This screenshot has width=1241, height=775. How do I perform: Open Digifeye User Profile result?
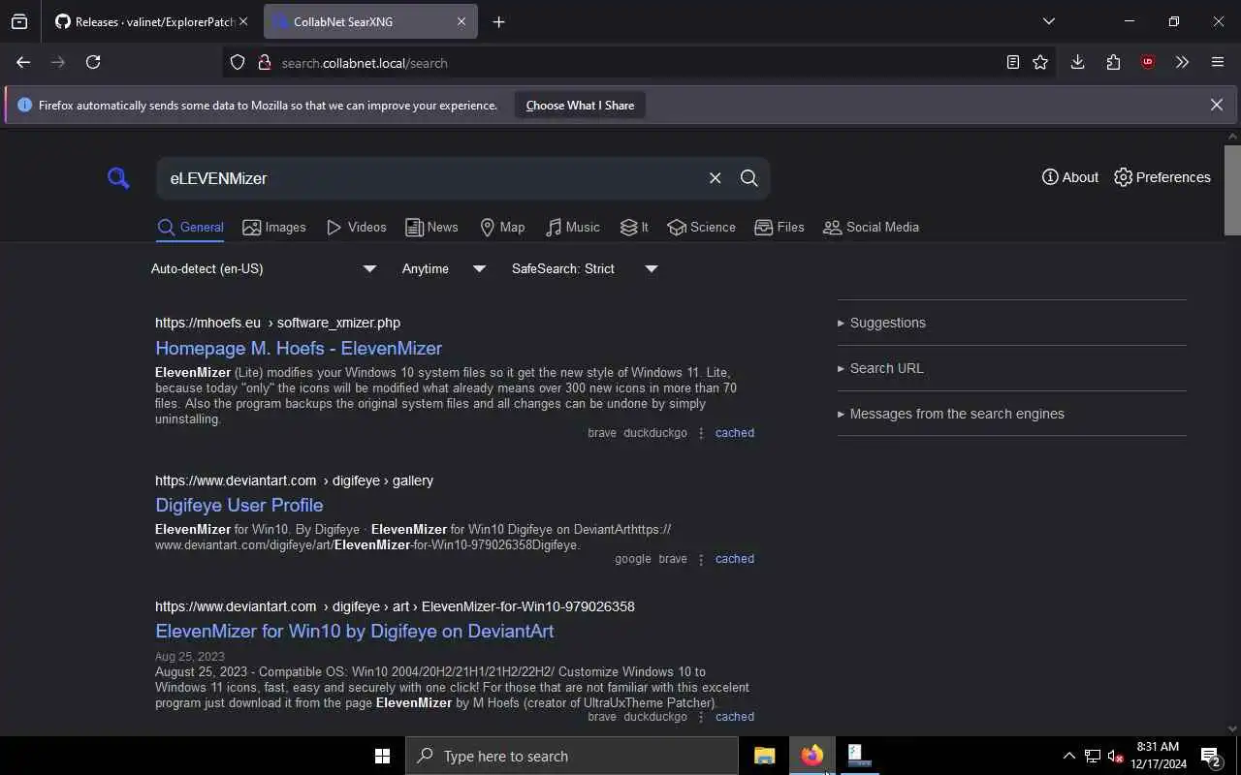click(239, 505)
